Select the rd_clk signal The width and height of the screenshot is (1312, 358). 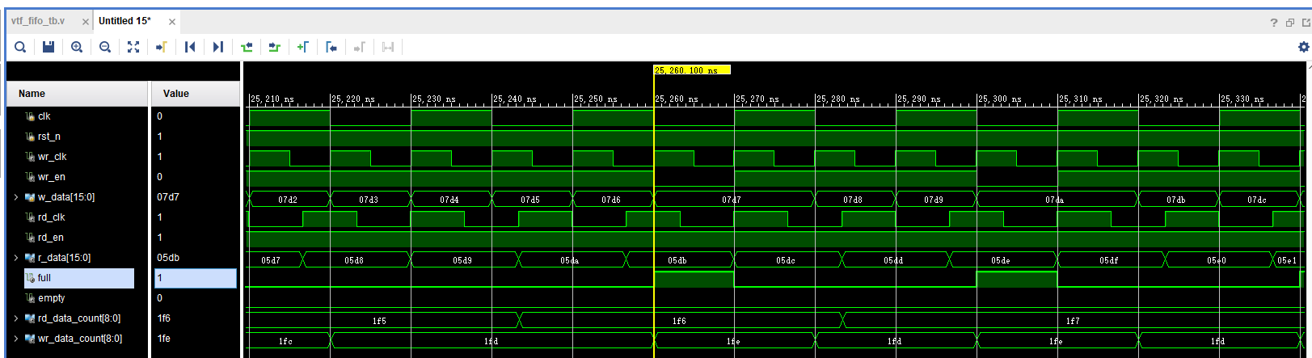click(x=51, y=217)
